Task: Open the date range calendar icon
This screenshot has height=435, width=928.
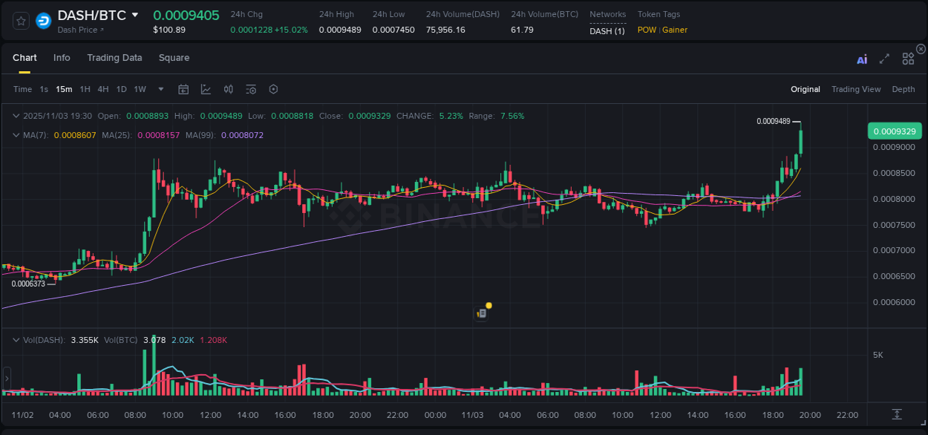Action: [183, 89]
